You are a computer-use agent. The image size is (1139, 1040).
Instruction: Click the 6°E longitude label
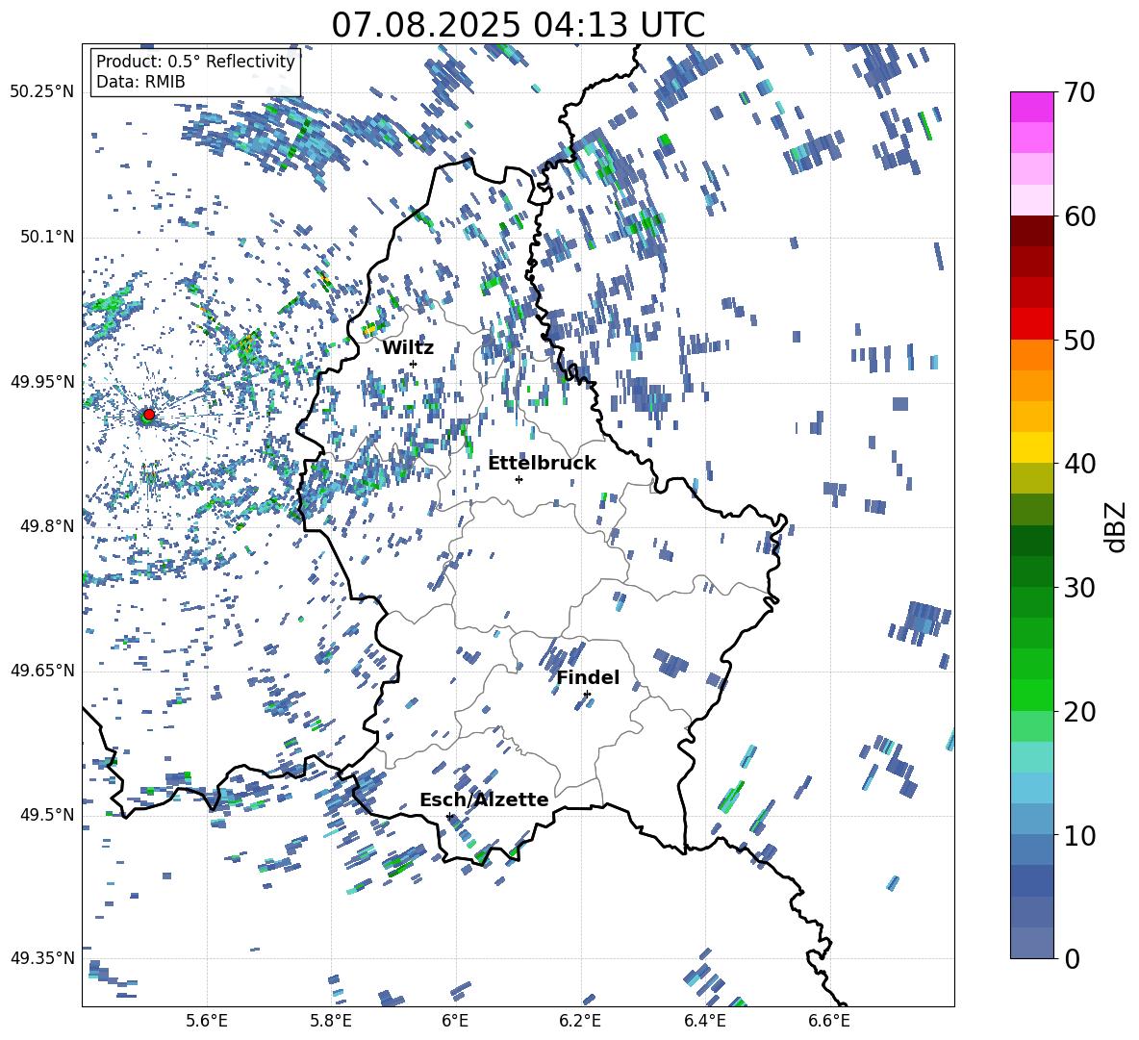[455, 1021]
